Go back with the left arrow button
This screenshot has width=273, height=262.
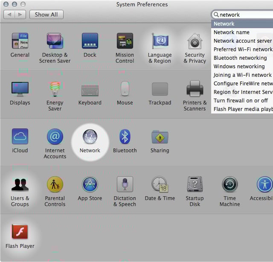coord(9,15)
